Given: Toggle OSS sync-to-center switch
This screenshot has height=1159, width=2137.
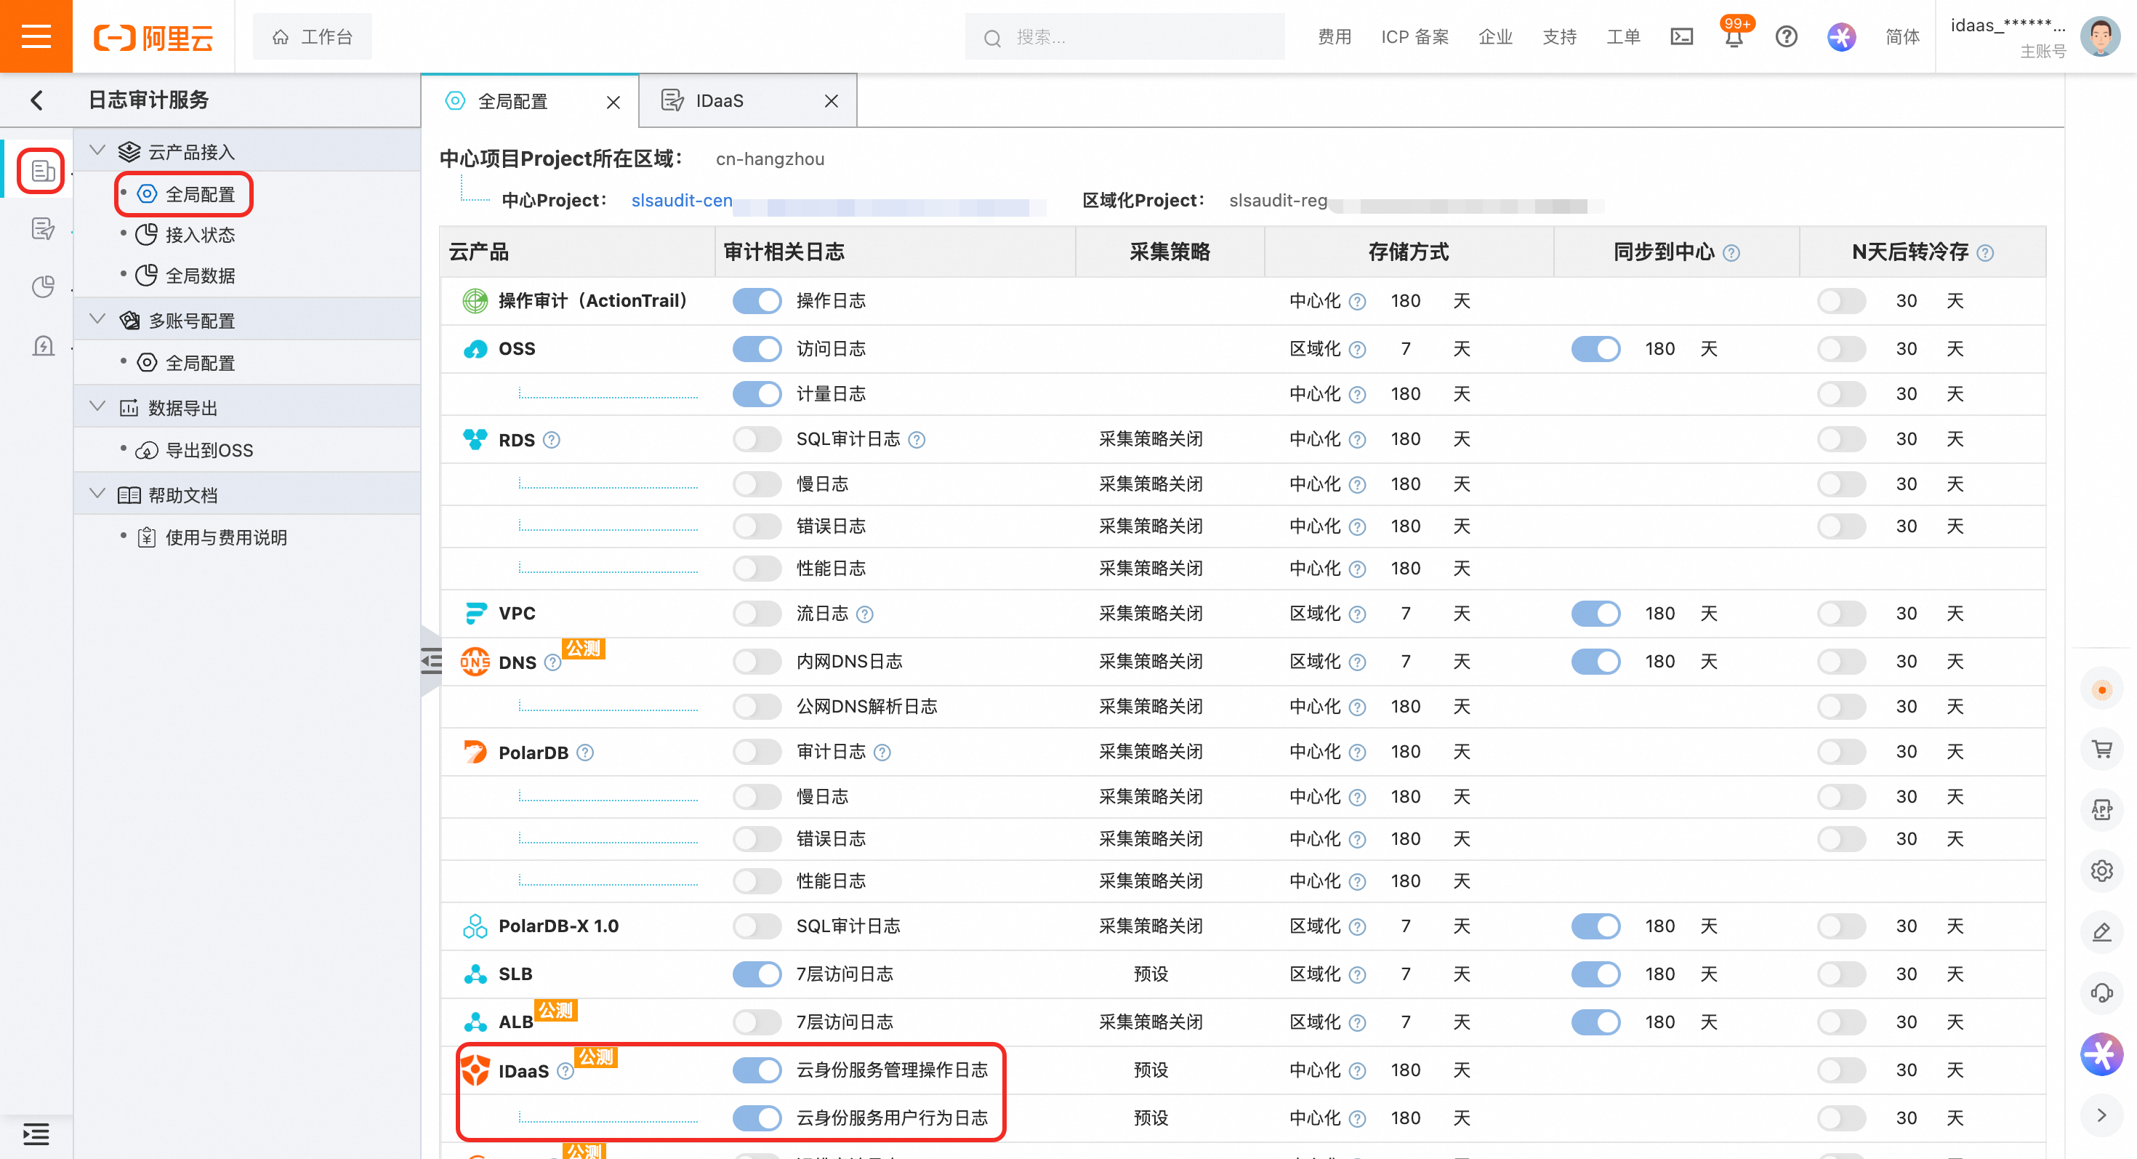Looking at the screenshot, I should coord(1595,348).
